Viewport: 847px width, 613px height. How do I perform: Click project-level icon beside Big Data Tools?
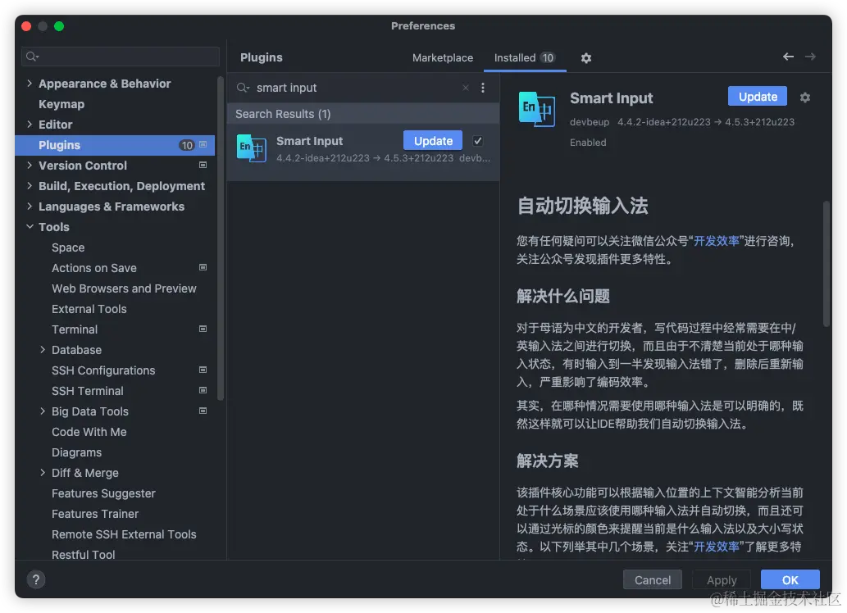tap(203, 411)
